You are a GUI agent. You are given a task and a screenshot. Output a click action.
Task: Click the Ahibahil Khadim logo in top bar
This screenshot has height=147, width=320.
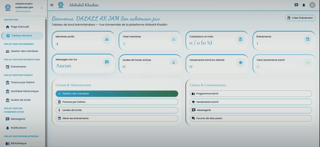(x=61, y=5)
